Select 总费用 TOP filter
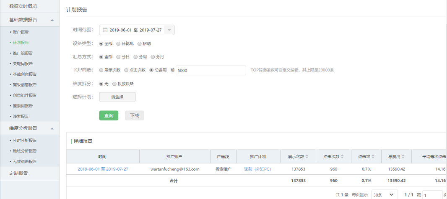The image size is (447, 199). (x=151, y=70)
